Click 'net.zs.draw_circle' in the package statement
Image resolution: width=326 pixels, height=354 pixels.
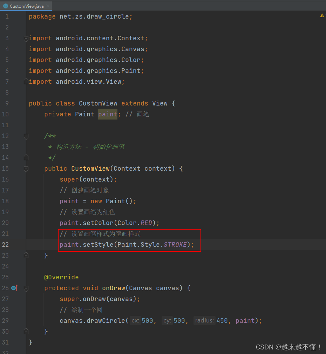pos(94,16)
